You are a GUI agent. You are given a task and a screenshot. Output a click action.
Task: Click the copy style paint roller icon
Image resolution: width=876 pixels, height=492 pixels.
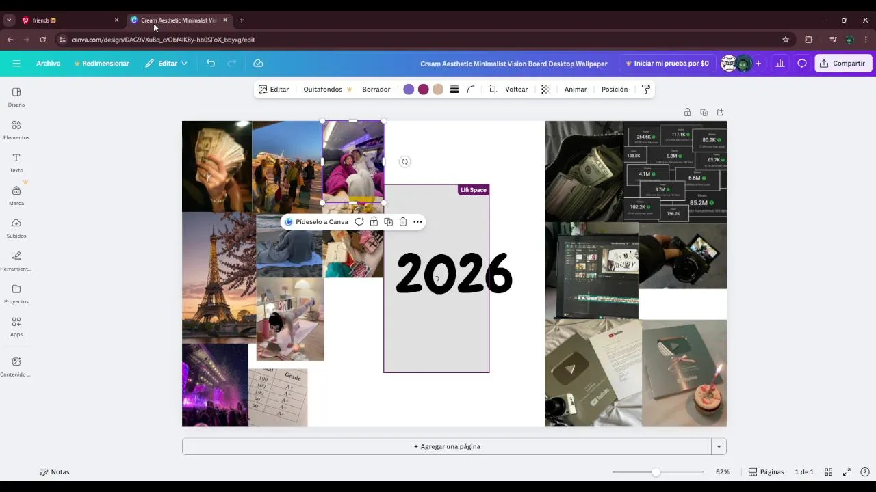tap(645, 90)
